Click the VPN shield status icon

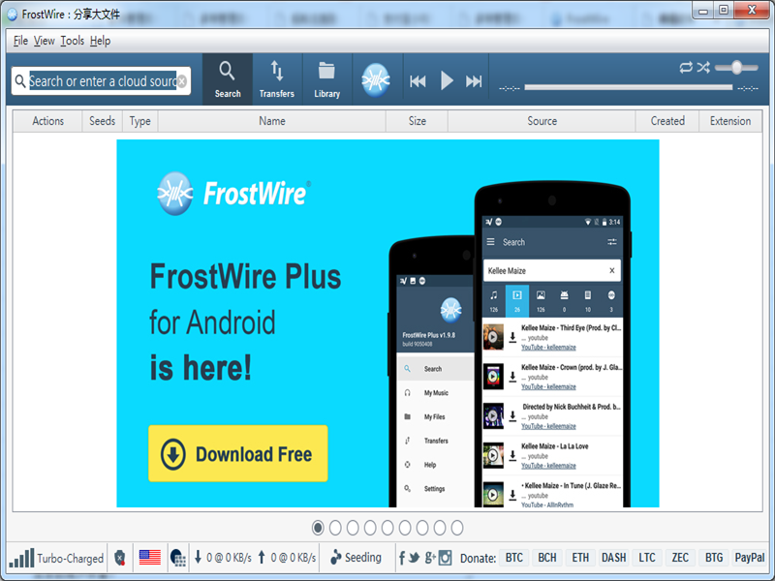(119, 558)
